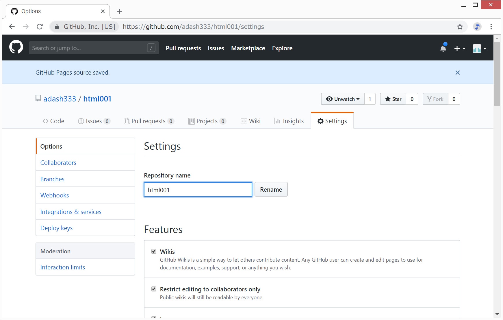This screenshot has height=320, width=503.
Task: Open the html001 repository link
Action: [97, 99]
